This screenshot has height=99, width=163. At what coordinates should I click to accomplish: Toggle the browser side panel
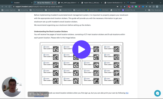pyautogui.click(x=153, y=7)
